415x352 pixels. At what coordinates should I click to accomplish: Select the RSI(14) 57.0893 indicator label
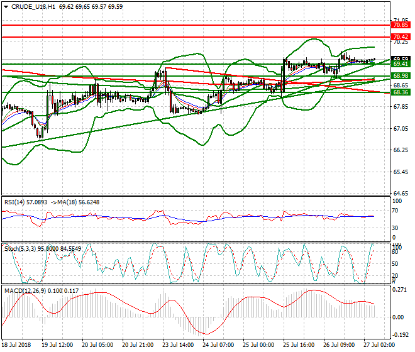coord(26,202)
